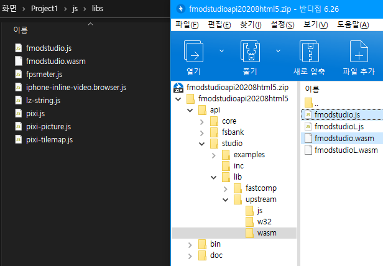Select the fsbank folder in tree
Viewport: 383px width, 266px height.
pos(233,132)
